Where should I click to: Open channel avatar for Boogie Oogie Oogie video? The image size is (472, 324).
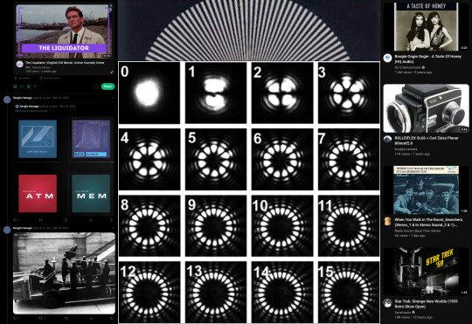click(388, 58)
